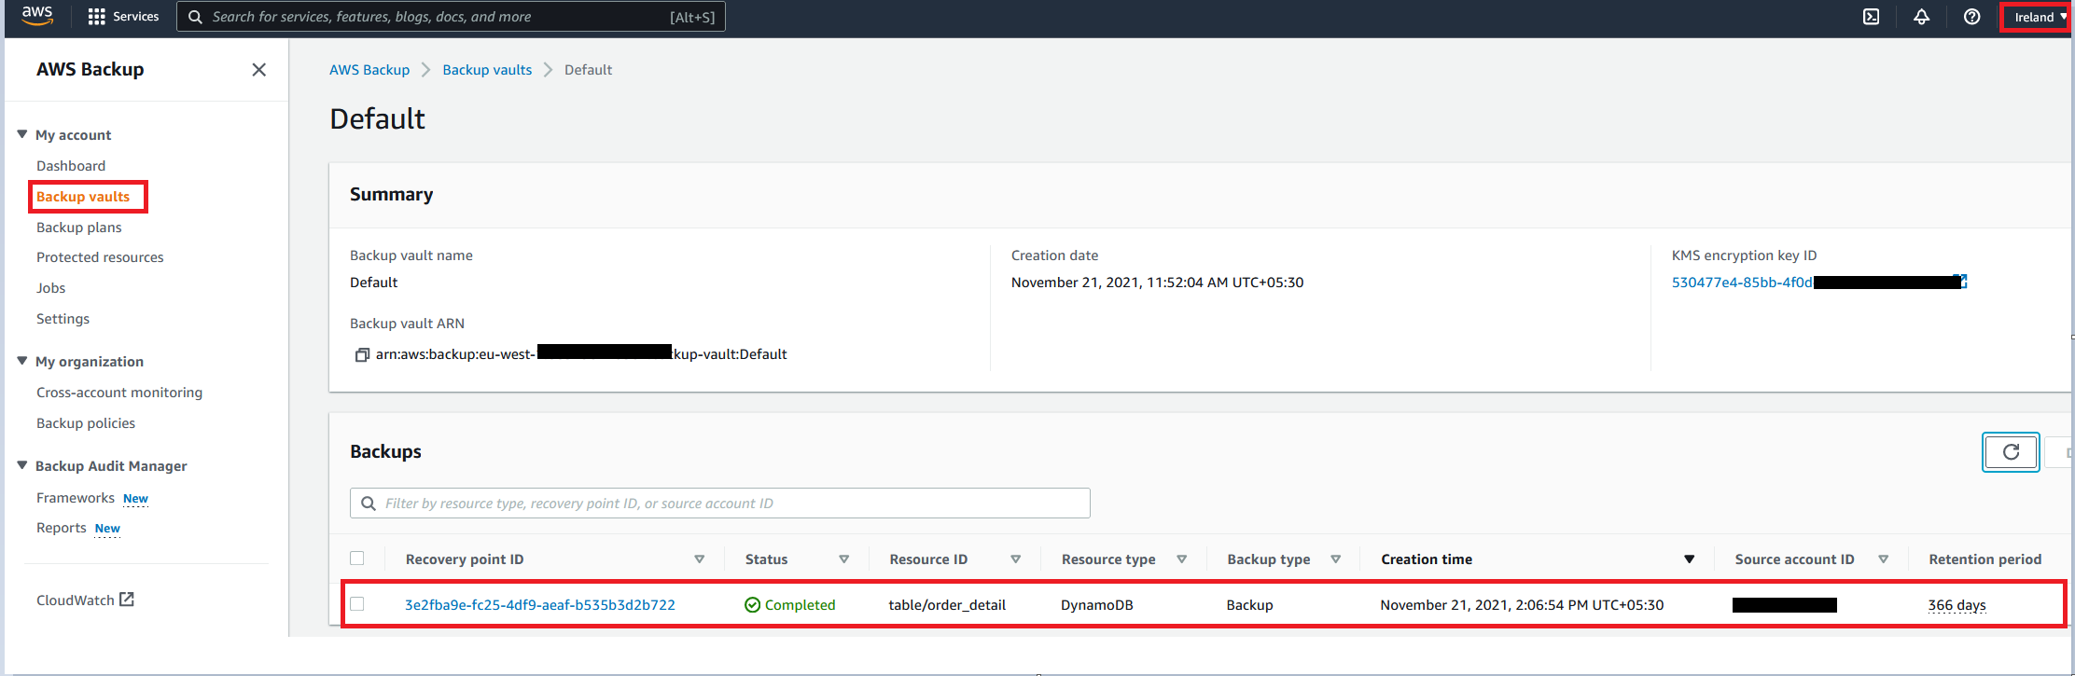Viewport: 2075px width, 676px height.
Task: Open Settings in the sidebar
Action: [x=63, y=319]
